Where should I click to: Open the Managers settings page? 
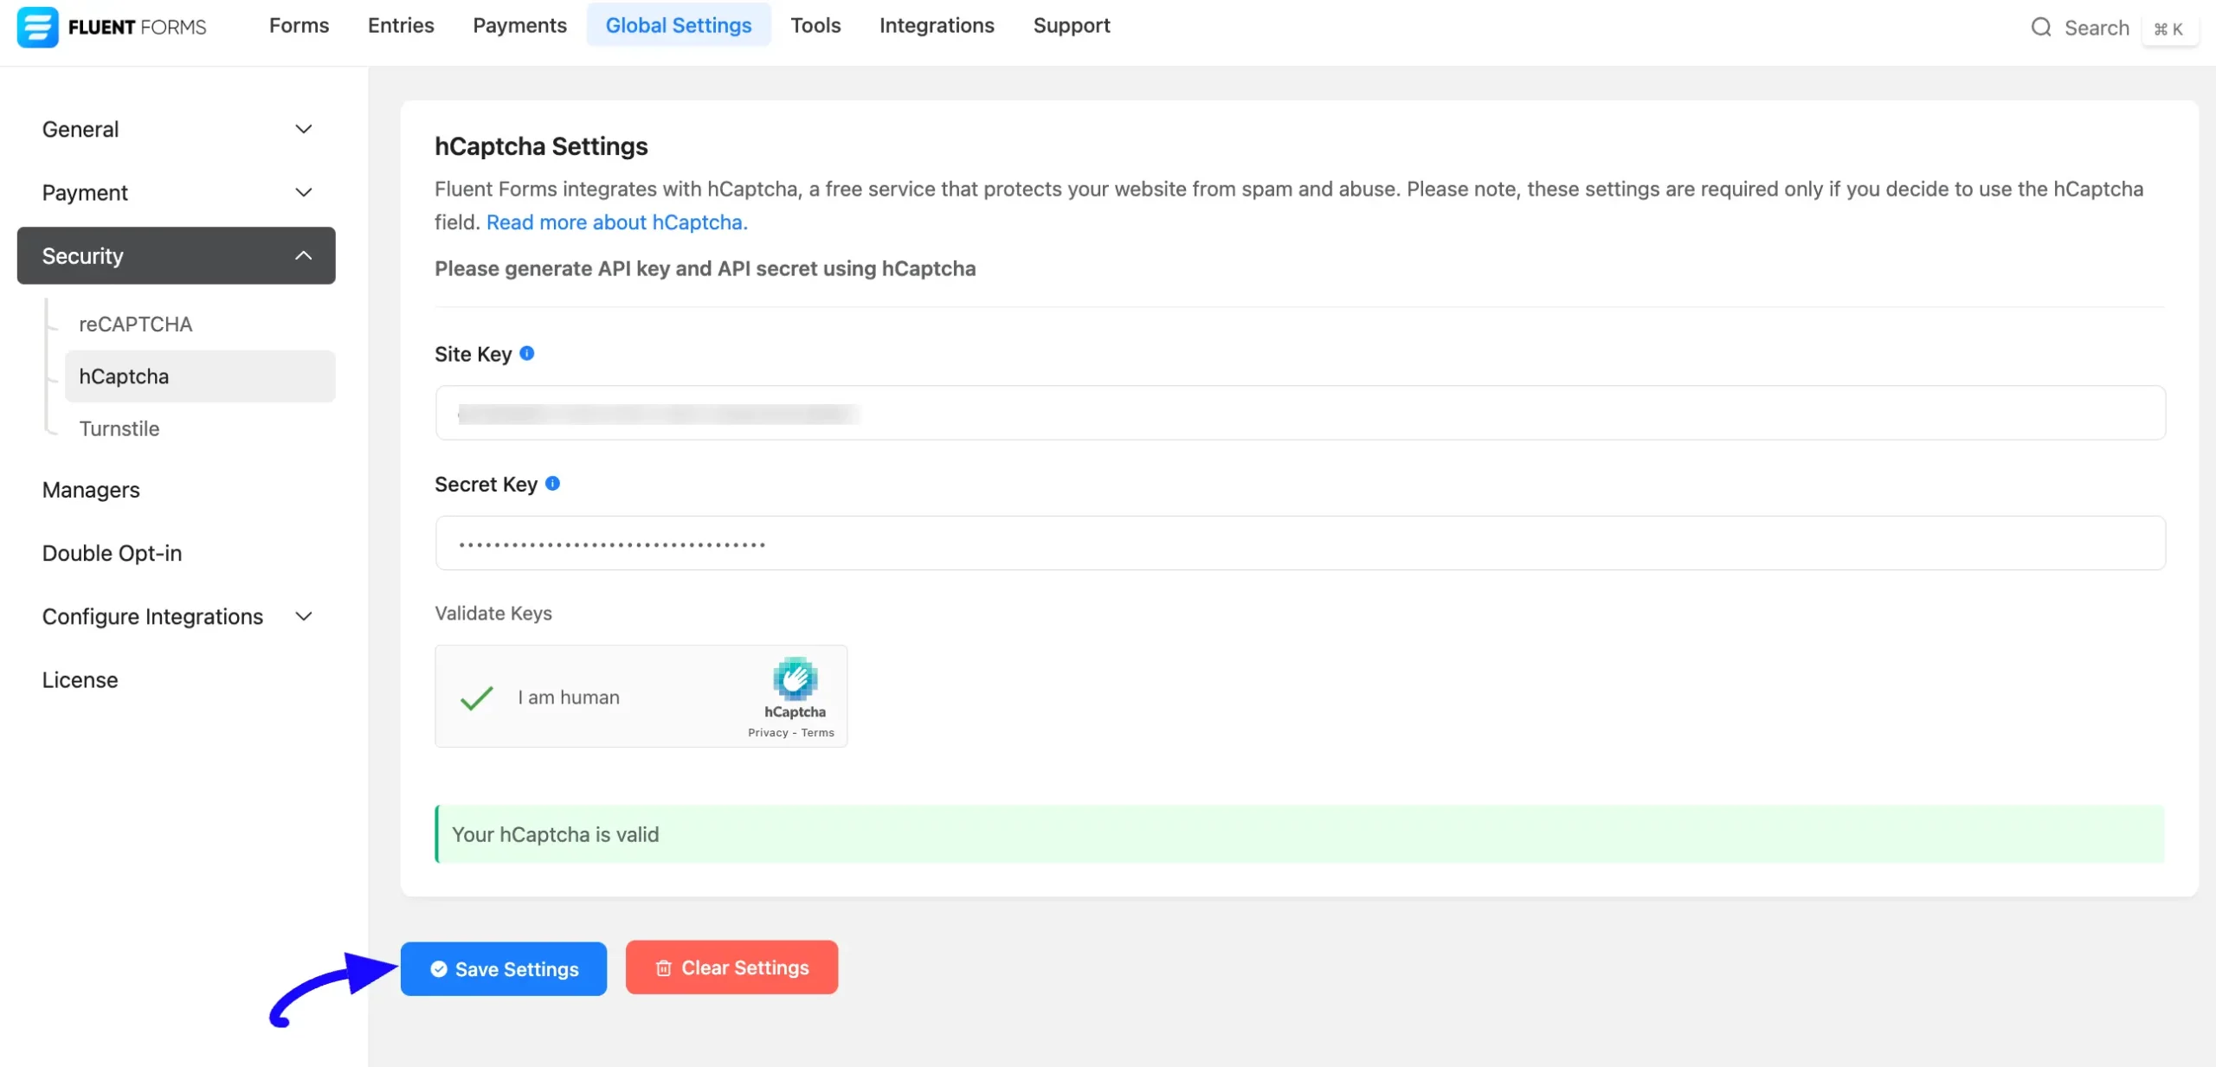tap(91, 490)
